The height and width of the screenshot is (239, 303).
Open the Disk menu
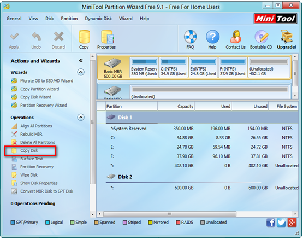coord(50,19)
